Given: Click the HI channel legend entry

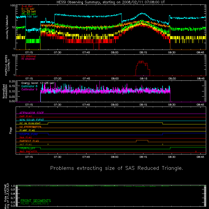Looking at the screenshot, I should point(28,59).
